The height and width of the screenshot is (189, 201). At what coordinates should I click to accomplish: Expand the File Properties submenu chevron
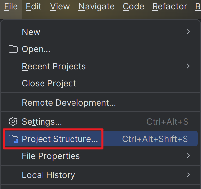pos(188,156)
